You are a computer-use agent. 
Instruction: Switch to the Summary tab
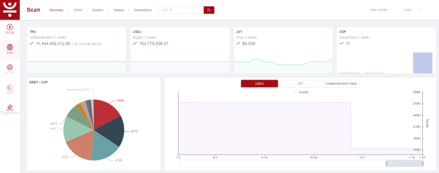click(56, 10)
